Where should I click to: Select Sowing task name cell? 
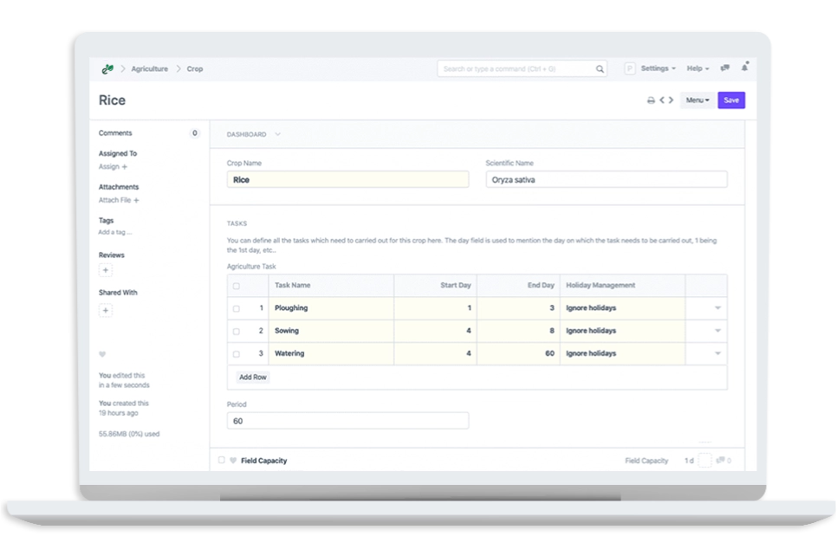pyautogui.click(x=332, y=331)
